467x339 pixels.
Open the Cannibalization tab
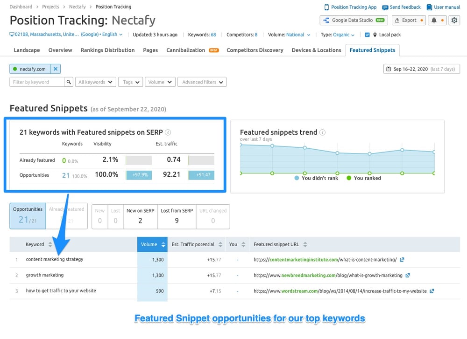192,50
